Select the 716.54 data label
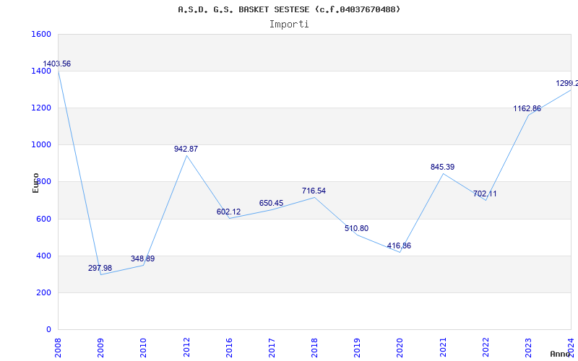 coord(314,191)
